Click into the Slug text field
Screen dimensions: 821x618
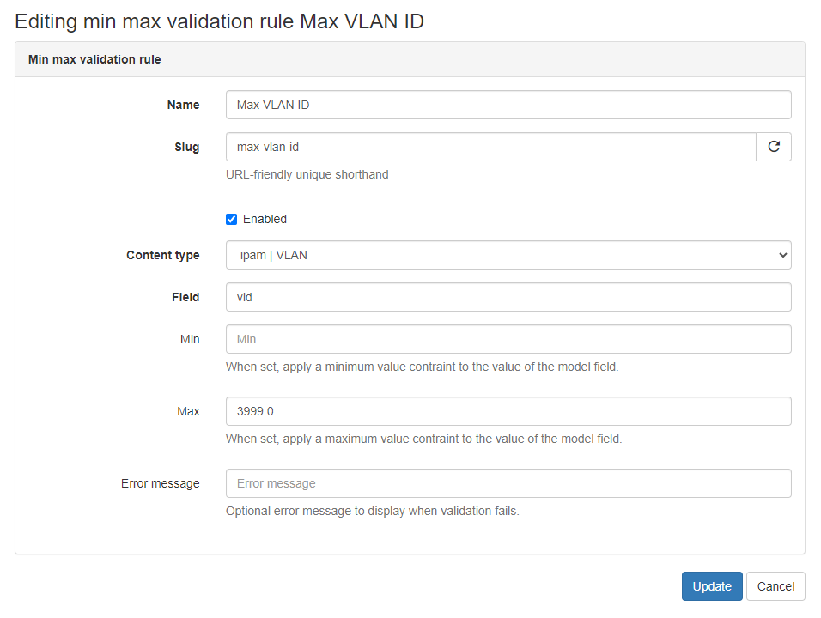(x=490, y=147)
